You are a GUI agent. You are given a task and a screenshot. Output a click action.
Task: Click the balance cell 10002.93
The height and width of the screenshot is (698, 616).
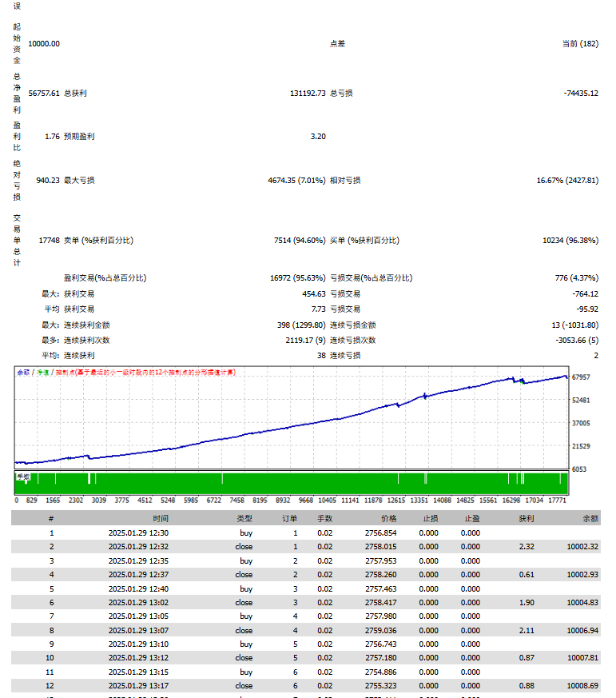click(582, 575)
